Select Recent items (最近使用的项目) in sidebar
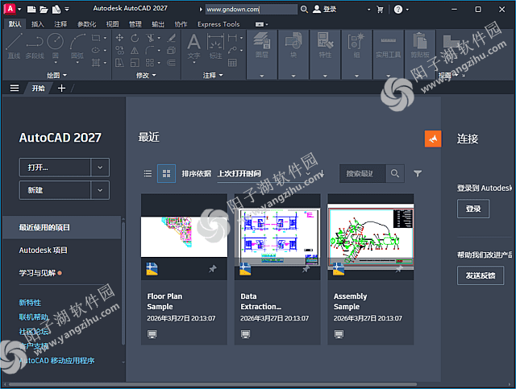 tap(62, 227)
